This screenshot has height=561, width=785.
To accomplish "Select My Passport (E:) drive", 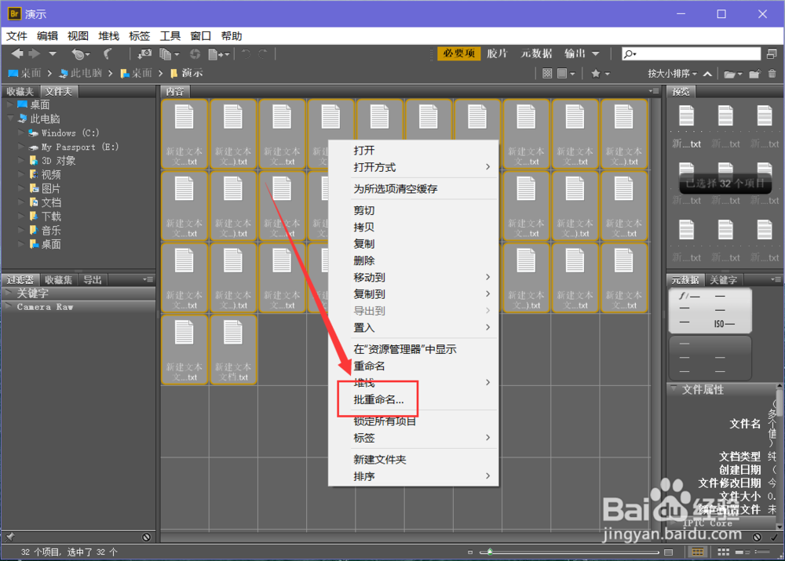I will (x=73, y=147).
